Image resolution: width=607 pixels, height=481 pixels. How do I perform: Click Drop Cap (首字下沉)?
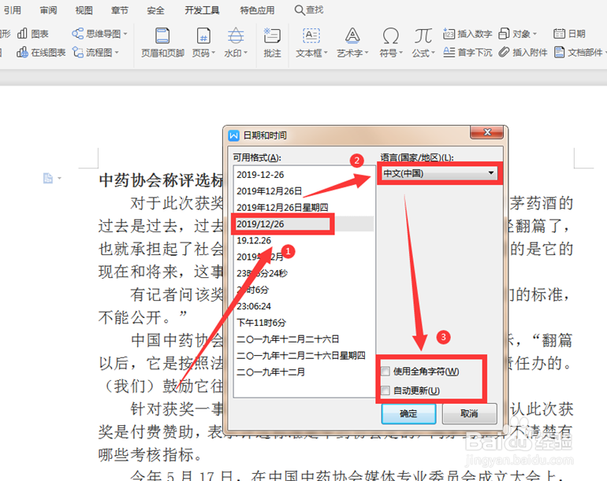(467, 52)
